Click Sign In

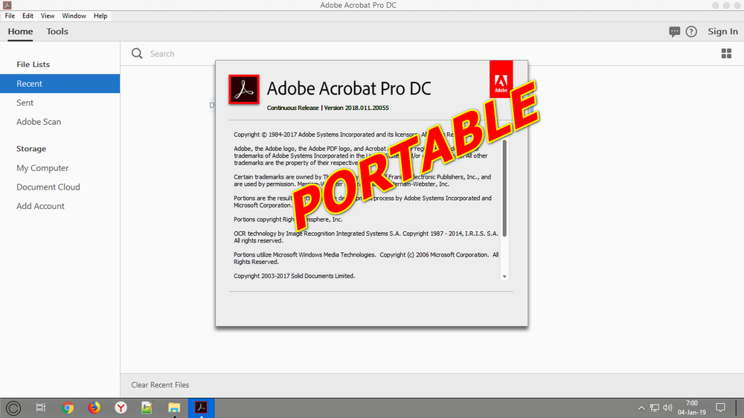pyautogui.click(x=722, y=31)
